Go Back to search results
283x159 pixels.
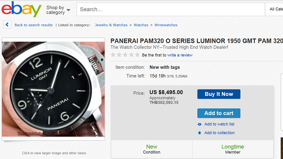point(34,25)
